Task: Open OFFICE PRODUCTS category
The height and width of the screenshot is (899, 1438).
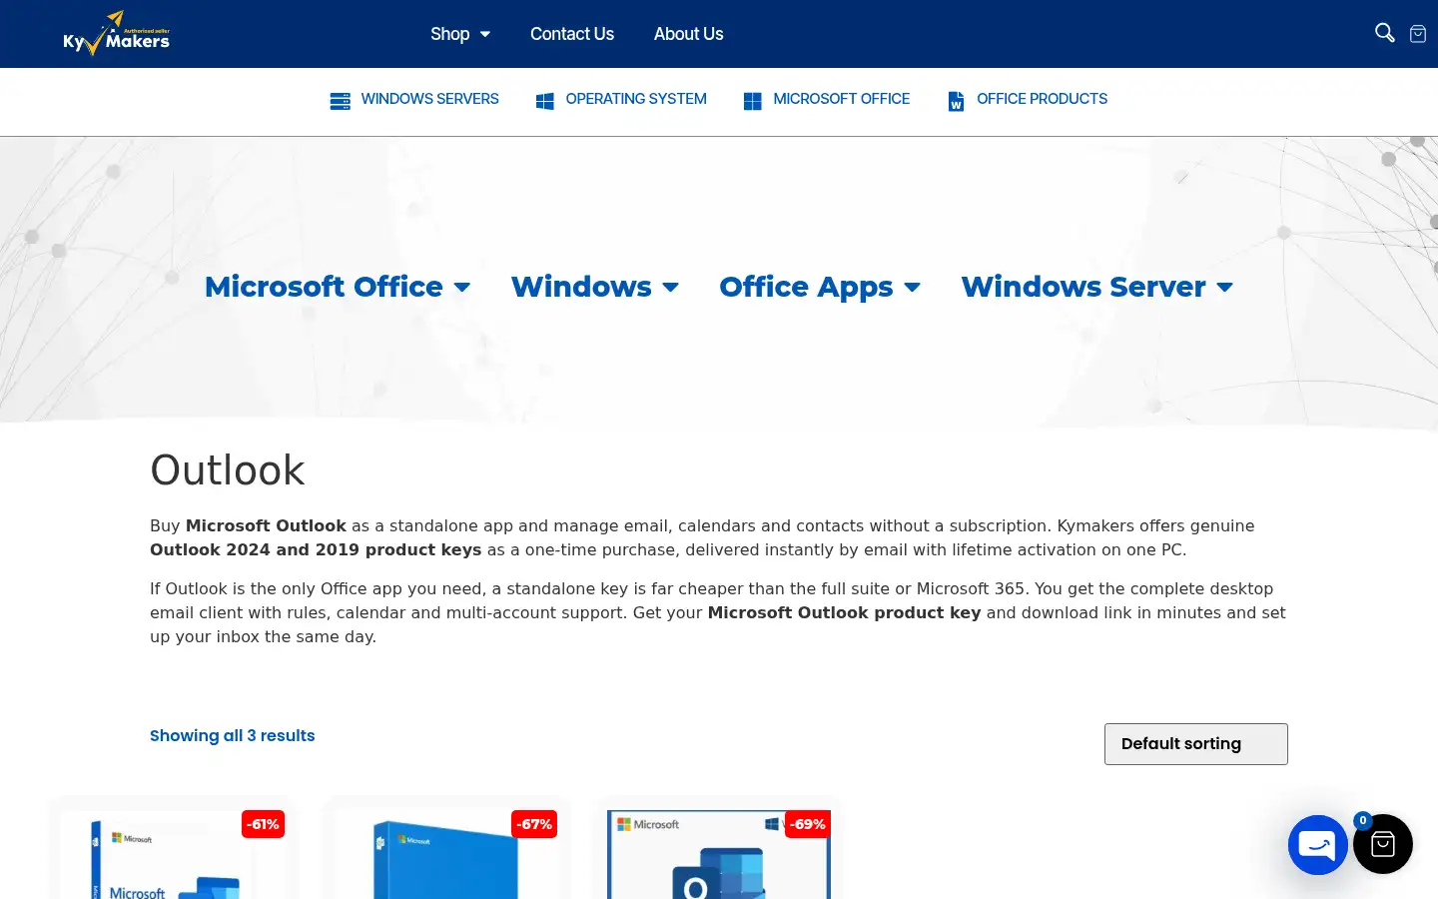Action: coord(1042,99)
